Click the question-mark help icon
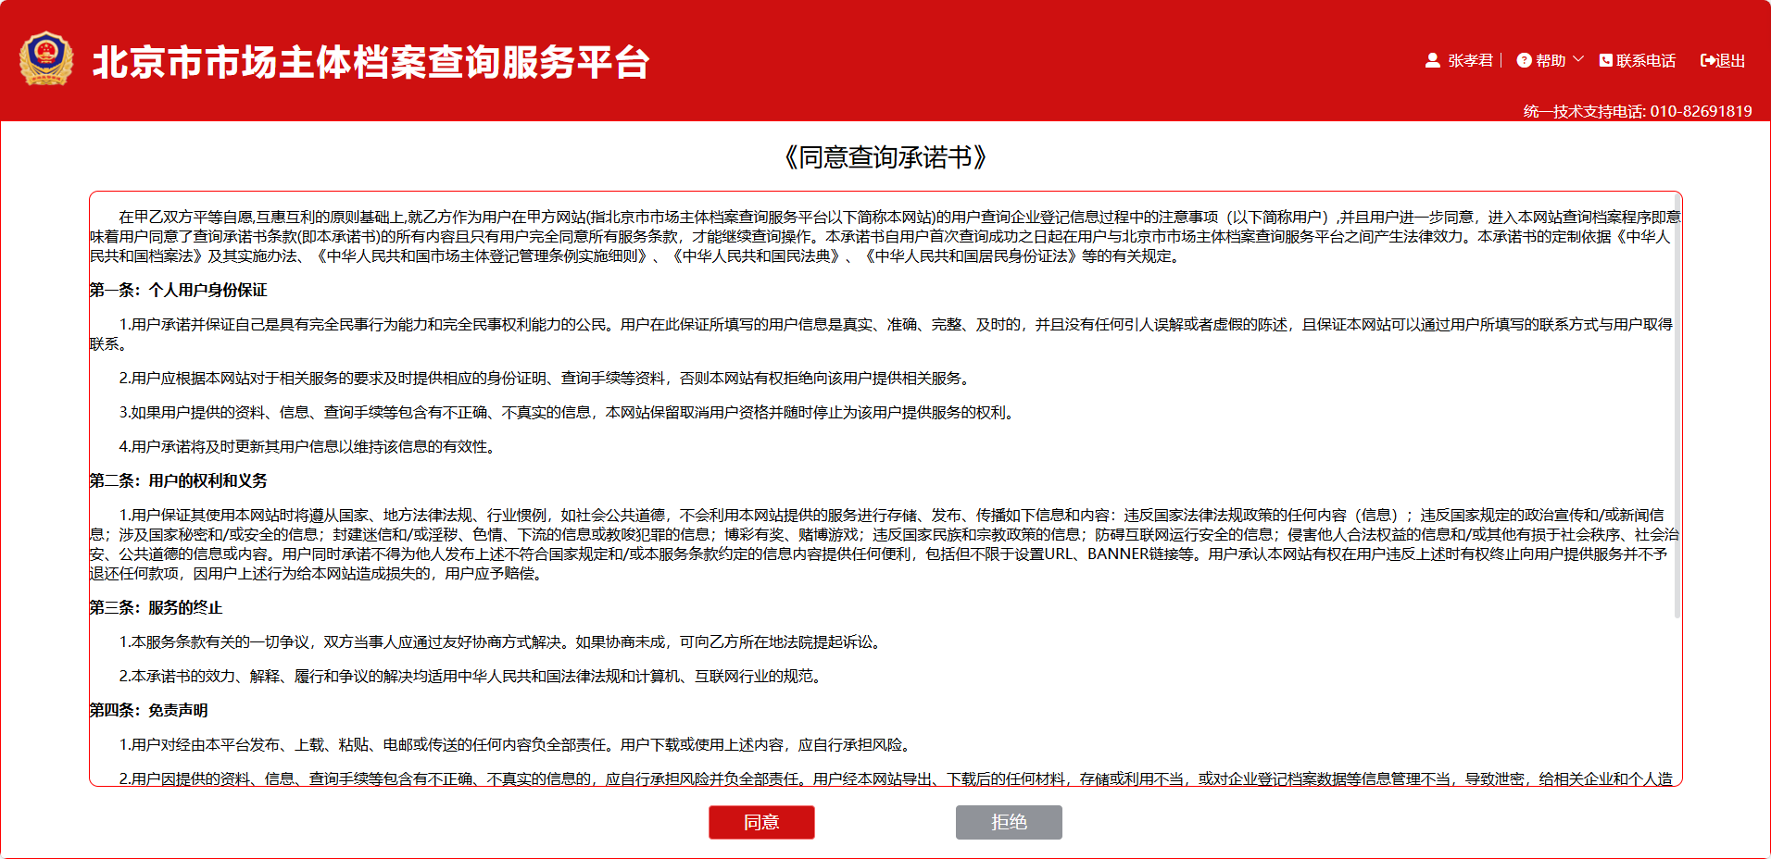The image size is (1771, 859). 1524,59
